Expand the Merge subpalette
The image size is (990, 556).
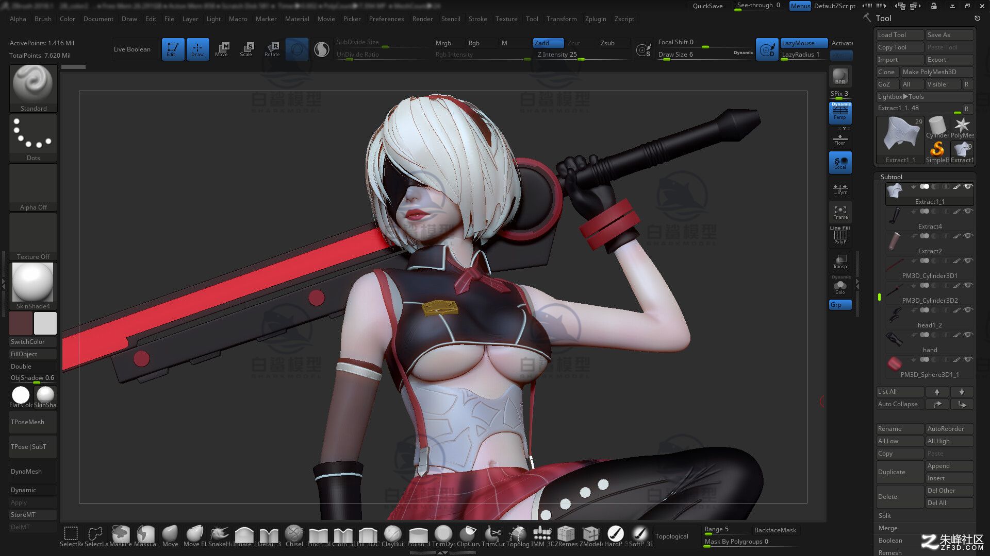point(888,528)
